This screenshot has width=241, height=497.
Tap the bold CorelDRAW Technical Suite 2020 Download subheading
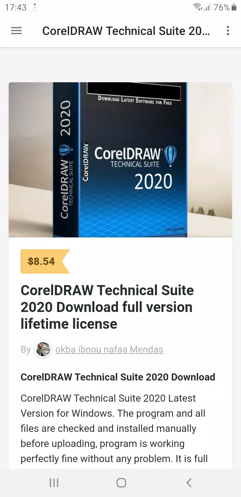click(x=118, y=377)
